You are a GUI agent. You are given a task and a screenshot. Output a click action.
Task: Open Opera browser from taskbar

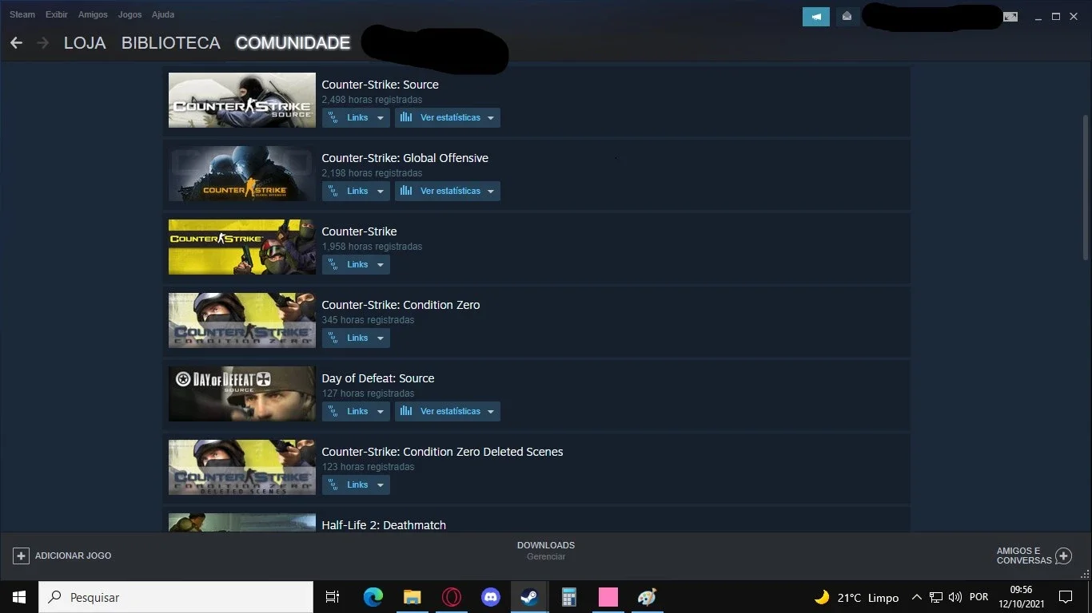click(451, 597)
